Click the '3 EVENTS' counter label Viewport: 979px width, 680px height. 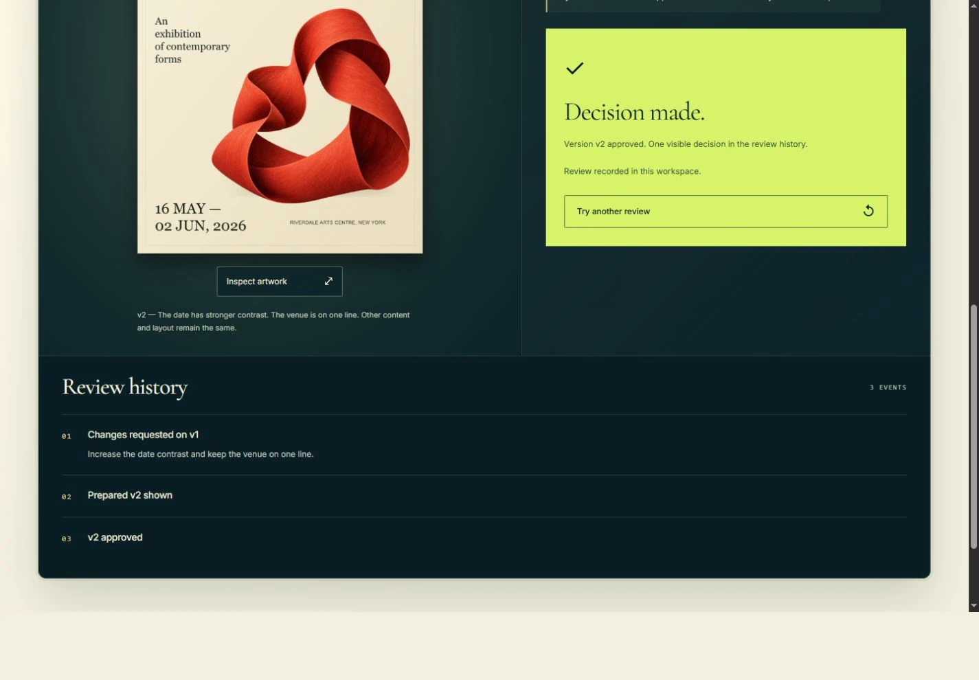tap(888, 387)
